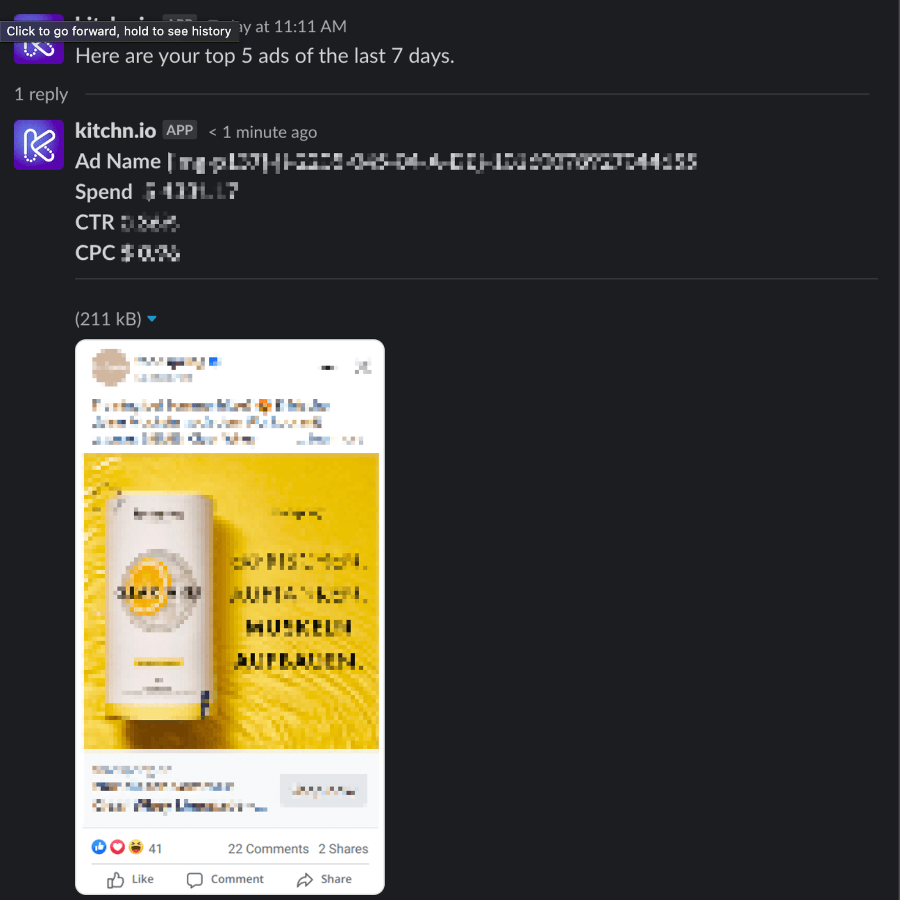The image size is (900, 900).
Task: Open the '< 1 minute ago' timestamp
Action: click(263, 132)
